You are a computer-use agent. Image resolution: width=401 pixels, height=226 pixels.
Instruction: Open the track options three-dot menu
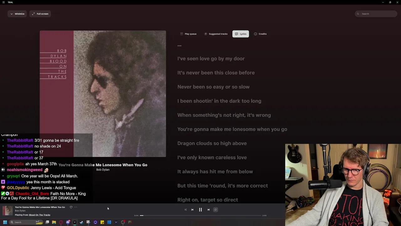76,207
